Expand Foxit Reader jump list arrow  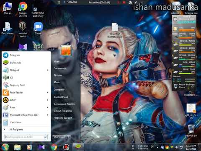48,92
